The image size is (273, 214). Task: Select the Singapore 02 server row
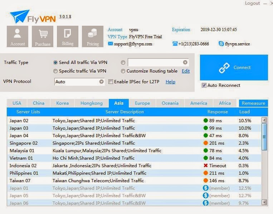tap(134, 143)
